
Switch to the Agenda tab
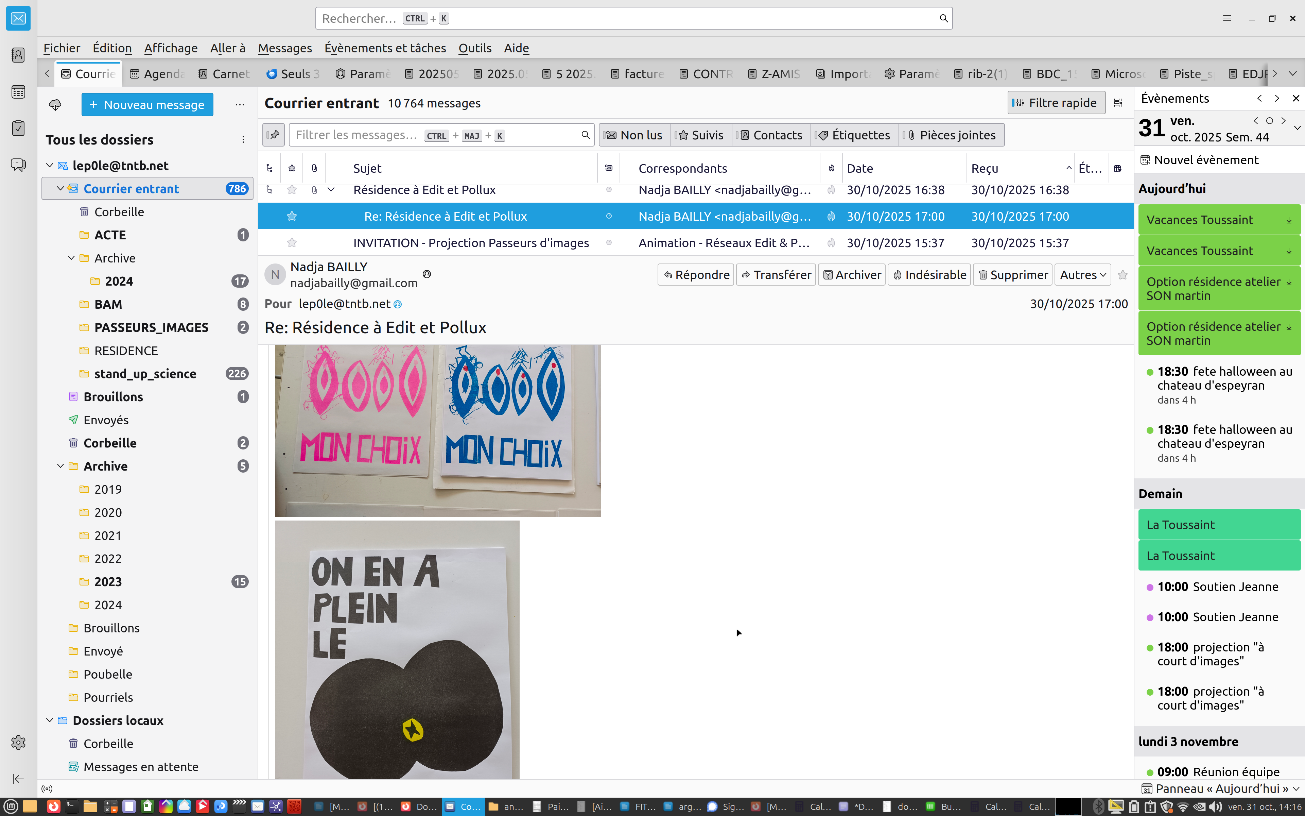(x=157, y=74)
